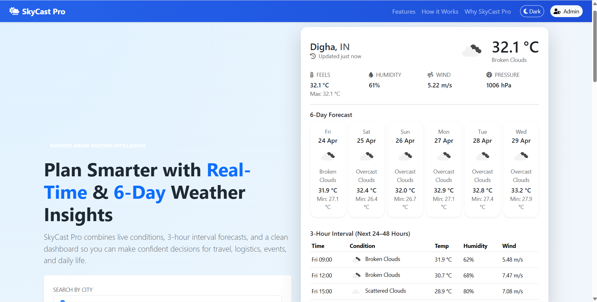Click the wind icon next to WIND
The height and width of the screenshot is (302, 597).
[x=430, y=75]
